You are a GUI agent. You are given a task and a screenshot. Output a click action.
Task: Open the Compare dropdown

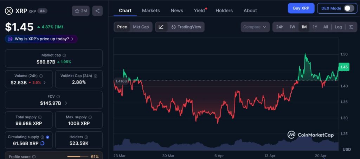tap(255, 27)
